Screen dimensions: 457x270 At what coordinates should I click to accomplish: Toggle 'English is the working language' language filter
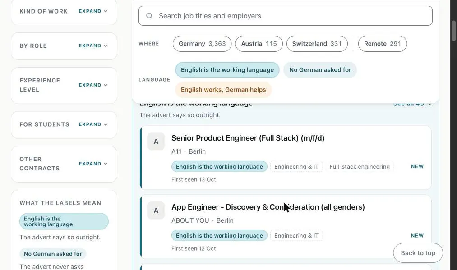[227, 70]
